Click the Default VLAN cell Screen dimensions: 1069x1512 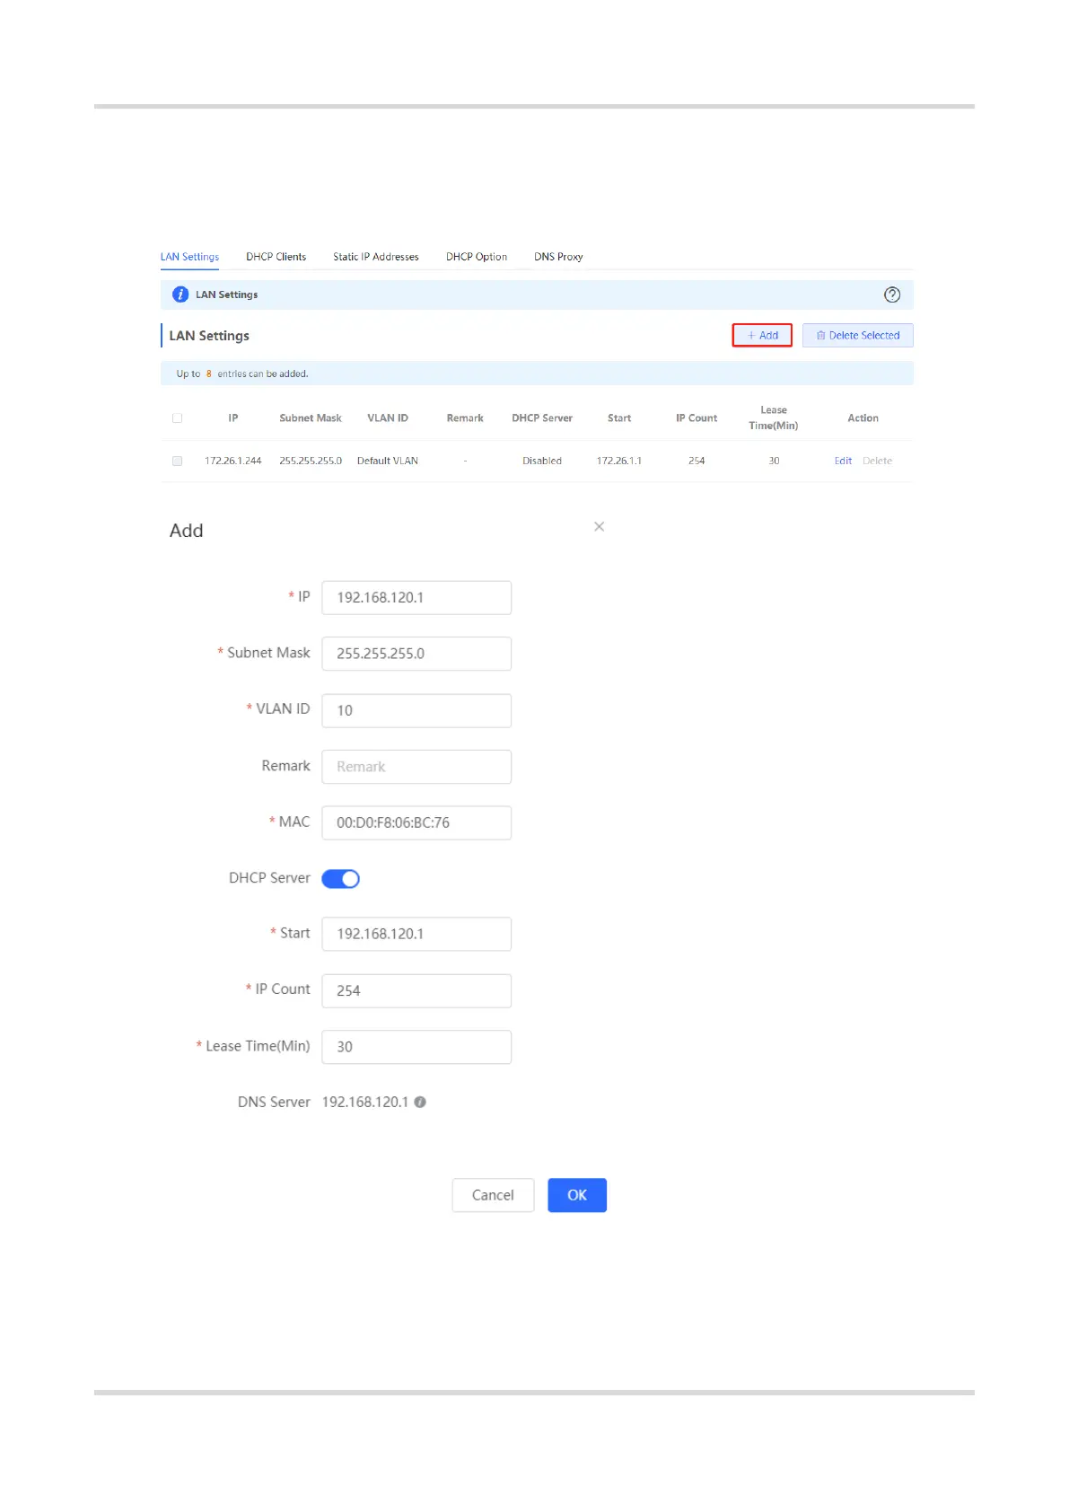tap(388, 461)
